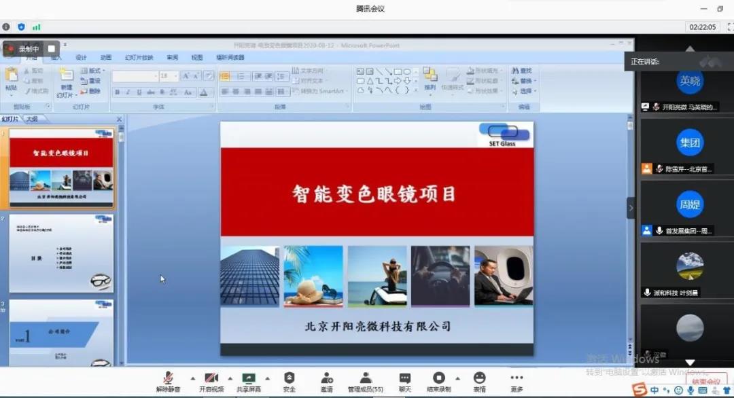
Task: Unmute microphone with 解除静音 button
Action: pyautogui.click(x=168, y=382)
